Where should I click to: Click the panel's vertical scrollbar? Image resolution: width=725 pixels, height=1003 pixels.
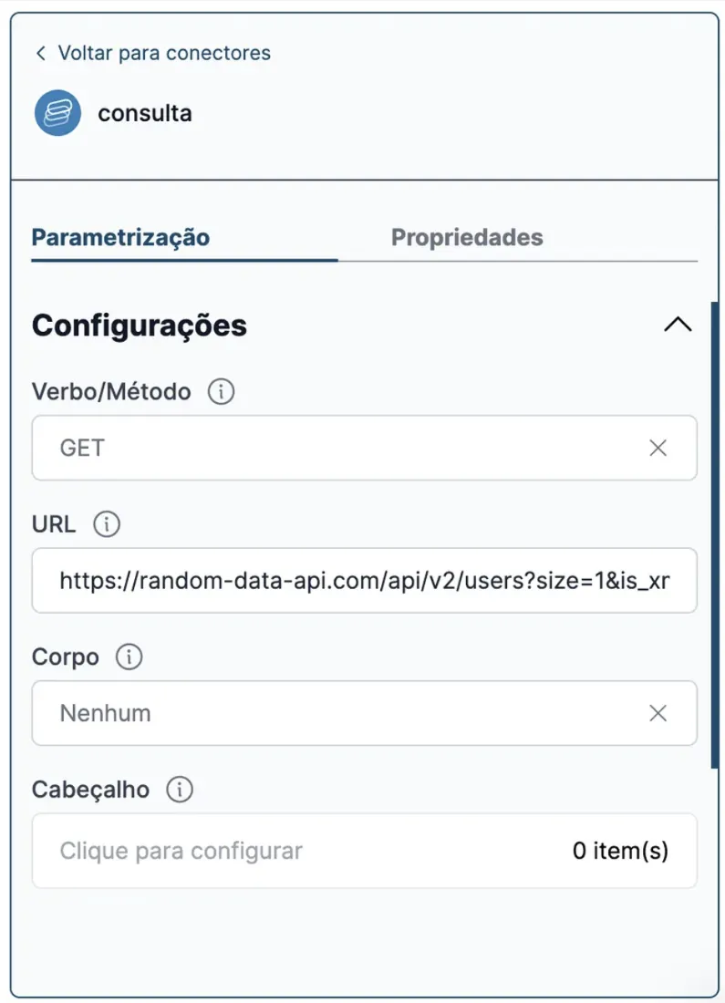pos(715,534)
